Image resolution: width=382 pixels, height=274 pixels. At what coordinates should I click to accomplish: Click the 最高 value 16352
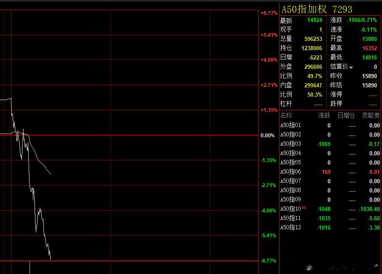pos(370,48)
